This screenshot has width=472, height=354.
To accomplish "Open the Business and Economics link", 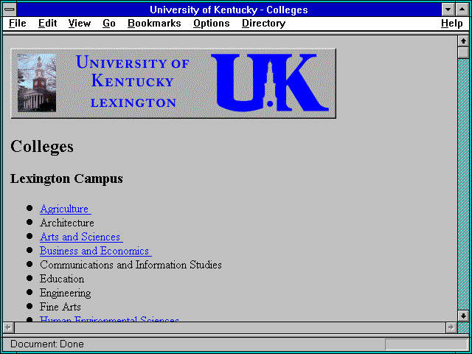I will (x=96, y=251).
